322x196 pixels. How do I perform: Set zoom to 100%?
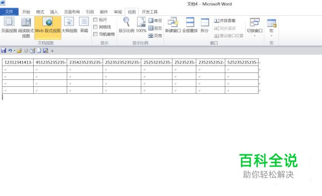141,25
